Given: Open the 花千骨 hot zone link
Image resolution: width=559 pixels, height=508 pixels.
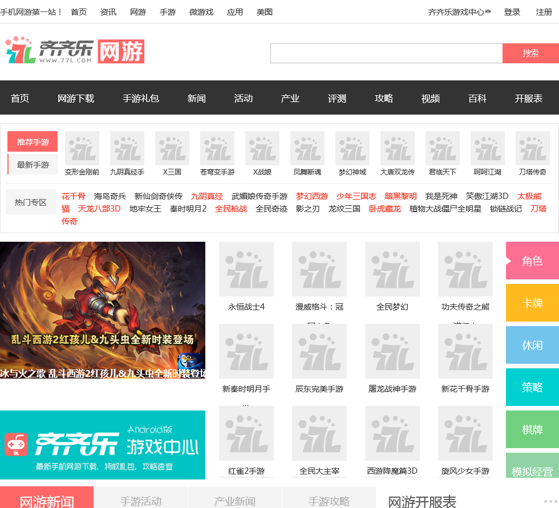Looking at the screenshot, I should point(73,196).
